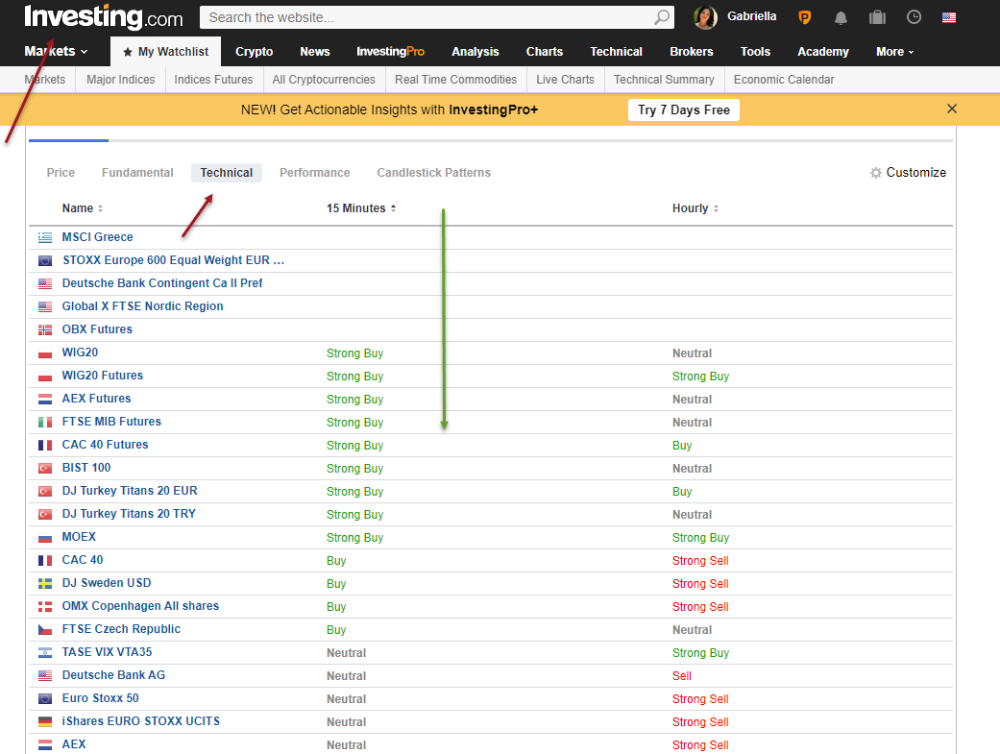Viewport: 1000px width, 754px height.
Task: Open Major Indices link
Action: click(x=120, y=80)
